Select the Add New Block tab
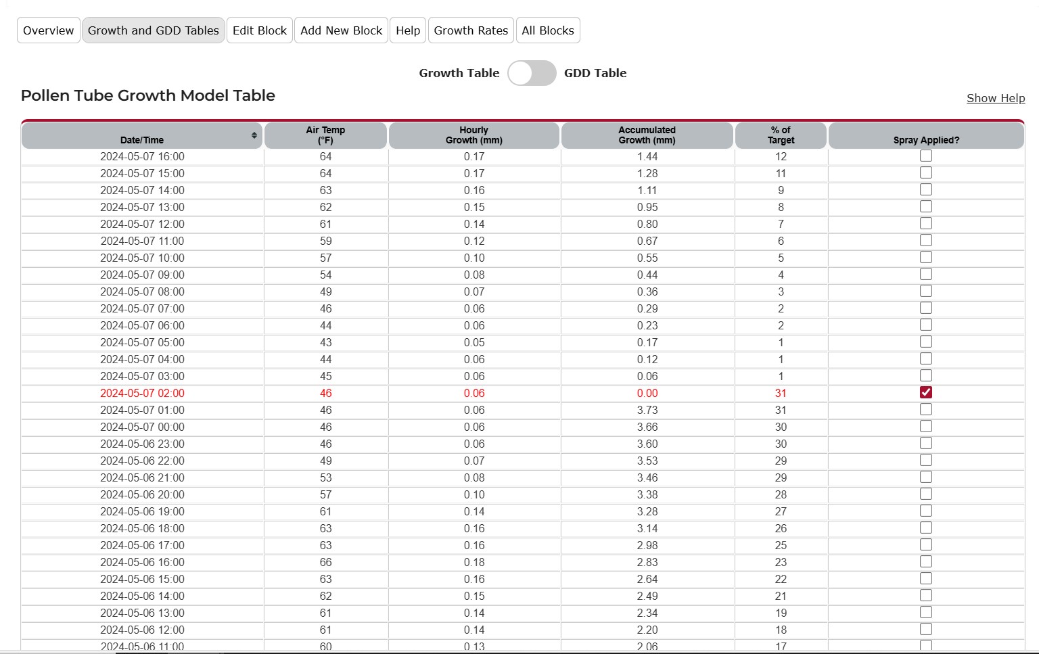Screen dimensions: 1039x654 (x=341, y=30)
